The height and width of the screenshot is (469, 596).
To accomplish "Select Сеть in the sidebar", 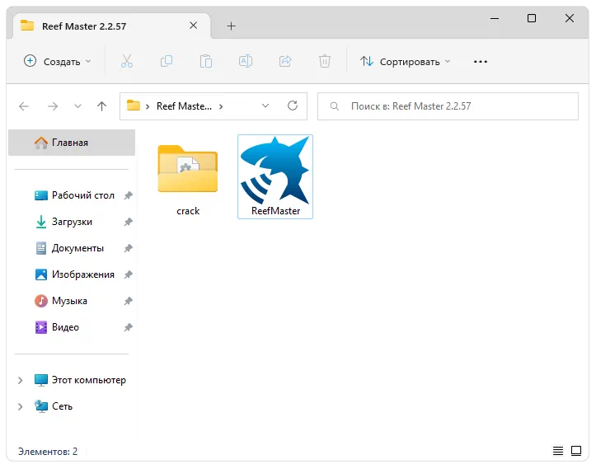I will (54, 406).
